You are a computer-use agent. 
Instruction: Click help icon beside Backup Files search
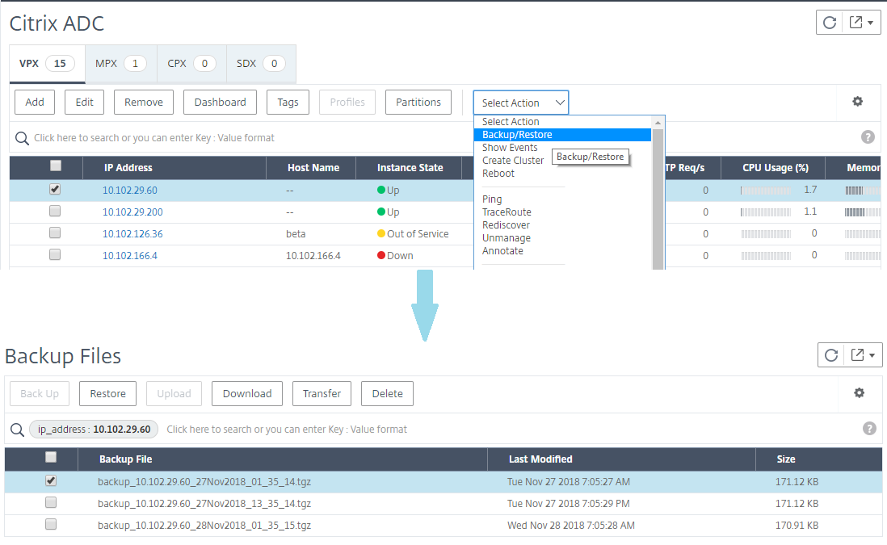click(869, 429)
